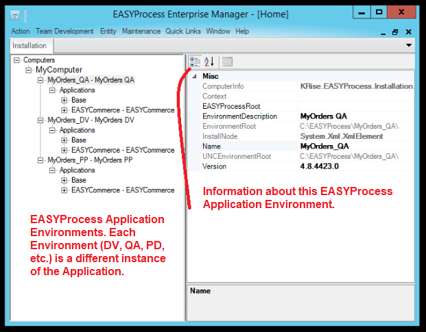
Task: Click the Version value 4.8.4423.0
Action: point(319,166)
